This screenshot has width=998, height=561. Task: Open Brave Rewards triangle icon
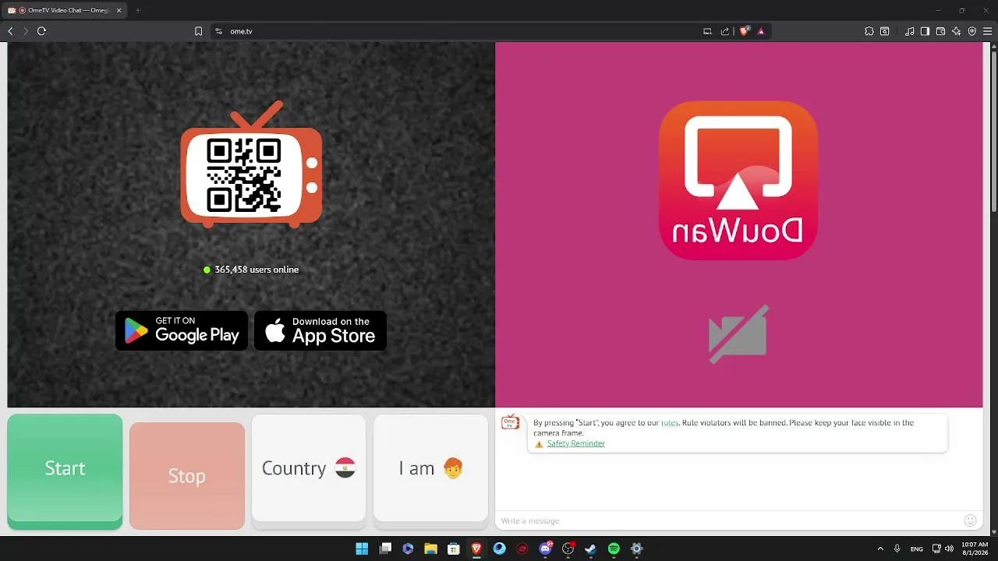(761, 31)
